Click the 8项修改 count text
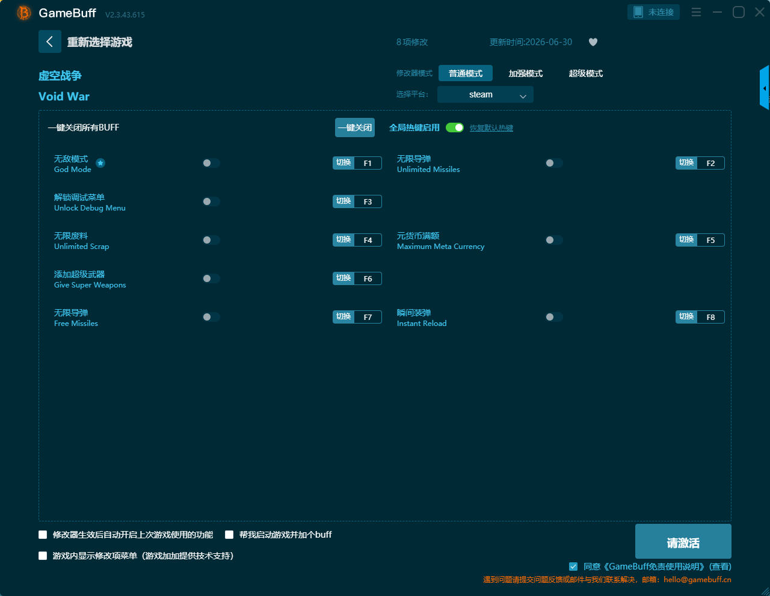This screenshot has width=770, height=596. [412, 42]
